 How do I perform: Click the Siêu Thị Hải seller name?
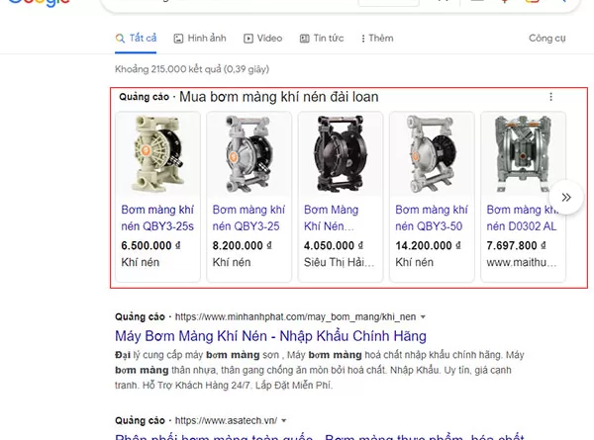click(x=339, y=262)
